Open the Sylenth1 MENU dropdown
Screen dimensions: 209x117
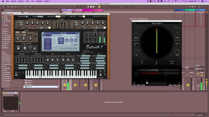47,35
